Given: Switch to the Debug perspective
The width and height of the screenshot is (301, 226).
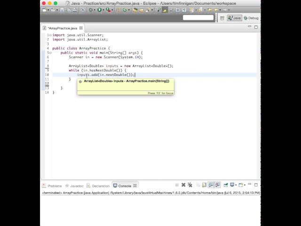Looking at the screenshot, I should pyautogui.click(x=251, y=18).
